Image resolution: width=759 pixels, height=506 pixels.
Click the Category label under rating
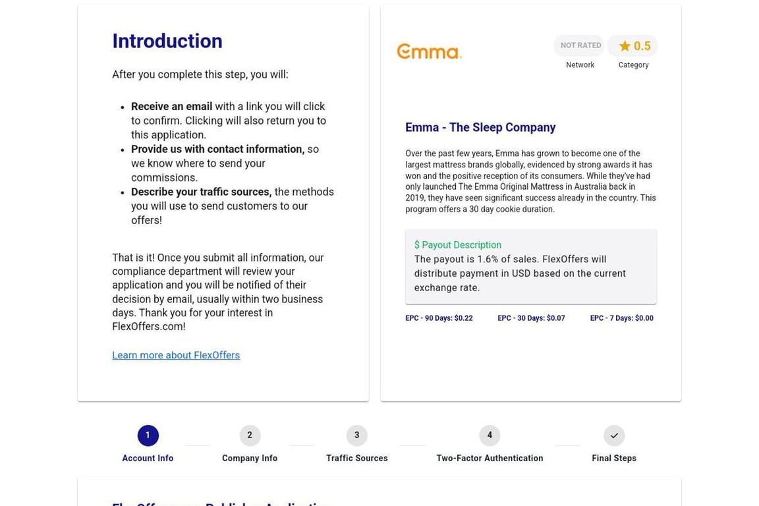[633, 65]
